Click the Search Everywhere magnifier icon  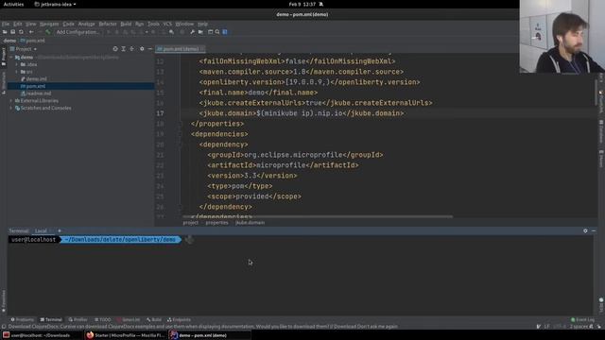[x=217, y=32]
